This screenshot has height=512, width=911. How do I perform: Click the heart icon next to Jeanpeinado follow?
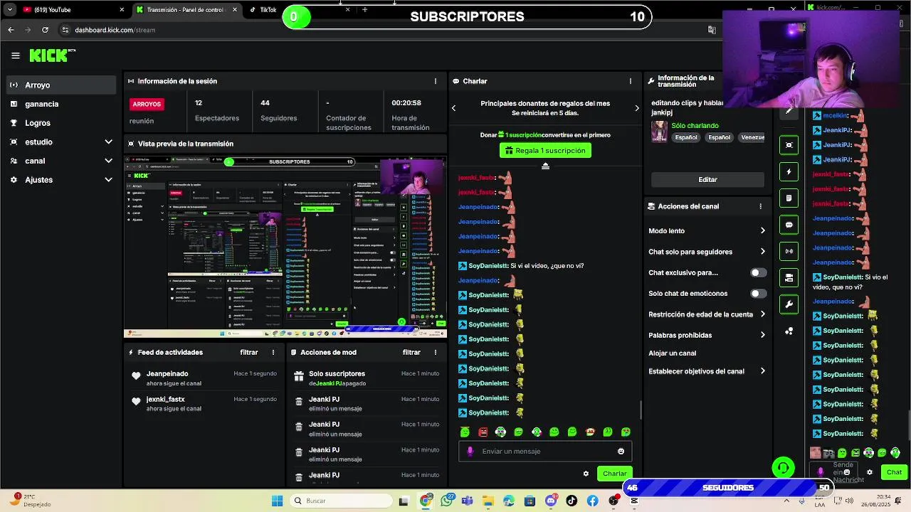click(136, 376)
